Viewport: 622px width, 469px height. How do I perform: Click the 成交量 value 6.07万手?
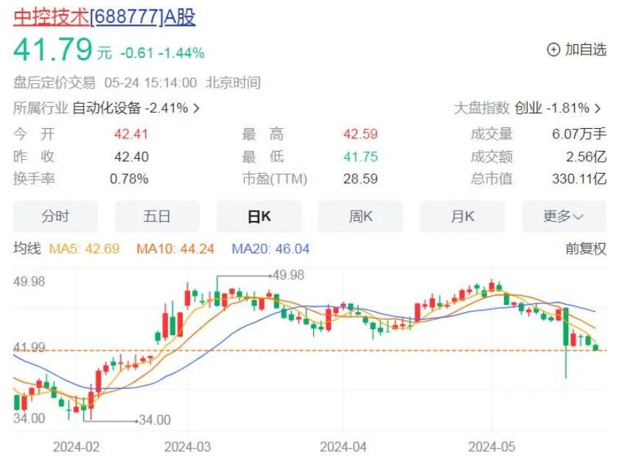point(579,134)
